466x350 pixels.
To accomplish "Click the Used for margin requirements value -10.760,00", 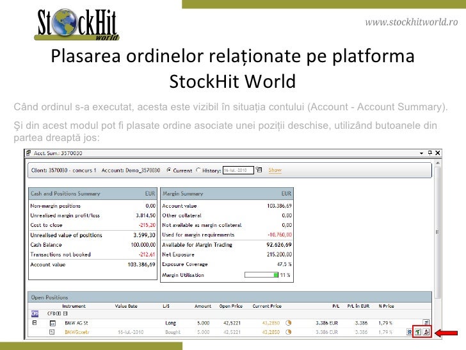I will coord(280,235).
